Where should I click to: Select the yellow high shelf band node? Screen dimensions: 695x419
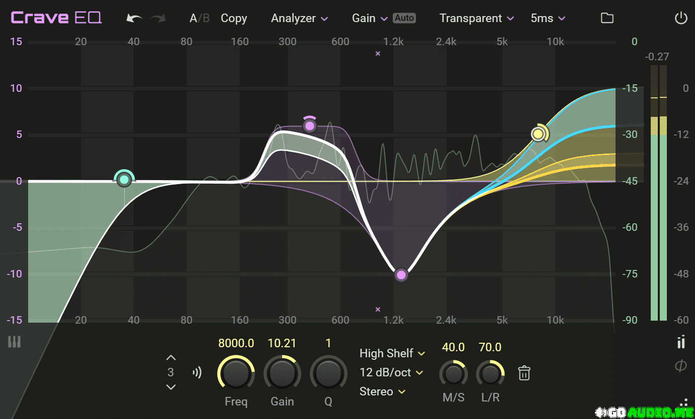click(x=538, y=134)
